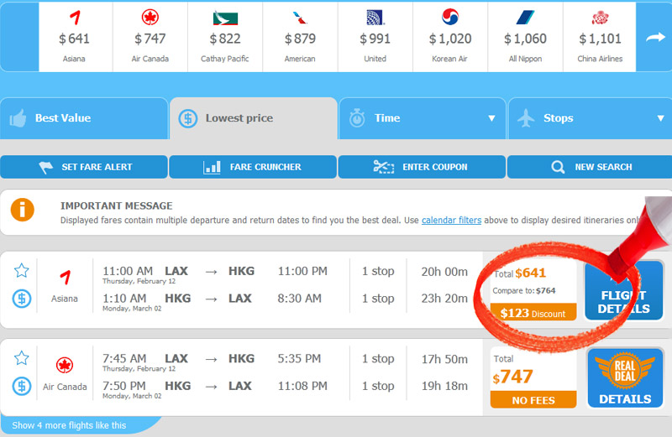Favorite the Asiana flight with star
The width and height of the screenshot is (672, 437).
(22, 270)
